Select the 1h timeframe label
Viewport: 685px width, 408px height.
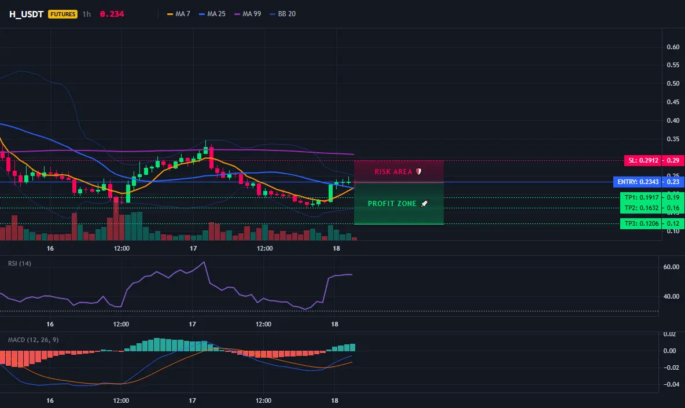tap(87, 14)
